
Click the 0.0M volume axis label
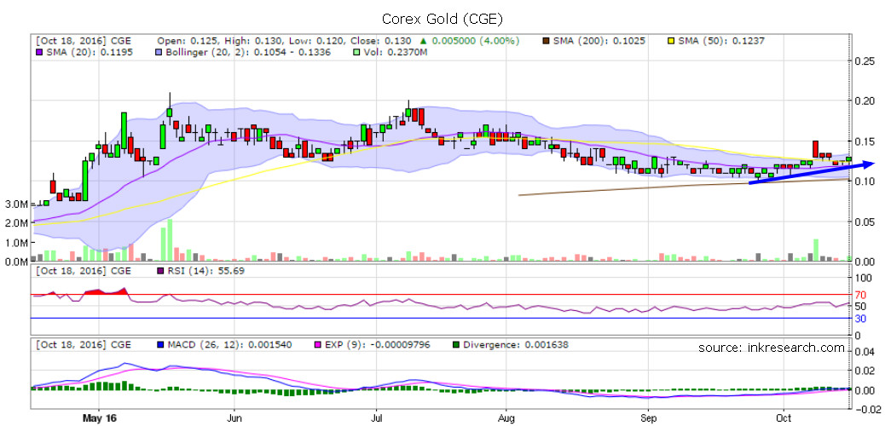pos(14,262)
